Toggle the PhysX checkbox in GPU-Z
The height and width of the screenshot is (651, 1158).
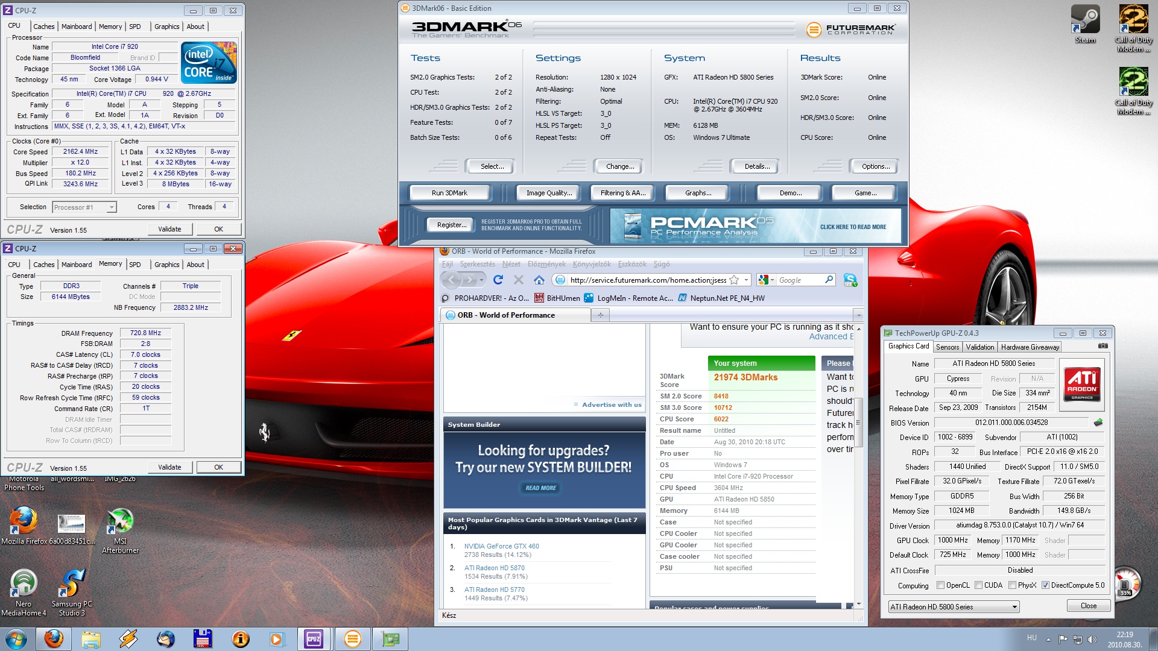pos(1012,585)
